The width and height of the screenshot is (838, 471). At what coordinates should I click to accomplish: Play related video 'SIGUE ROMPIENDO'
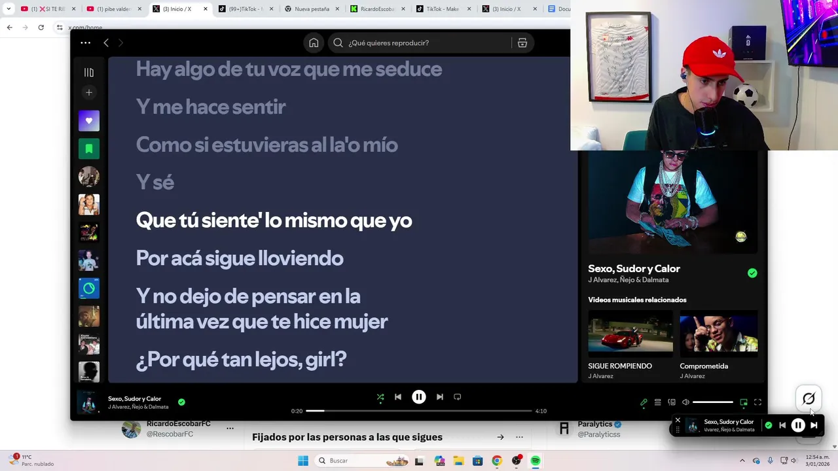[630, 345]
